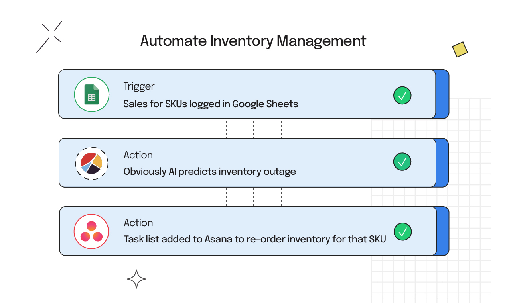Click 'Task list added to Asana' description
Image resolution: width=507 pixels, height=303 pixels.
[255, 239]
